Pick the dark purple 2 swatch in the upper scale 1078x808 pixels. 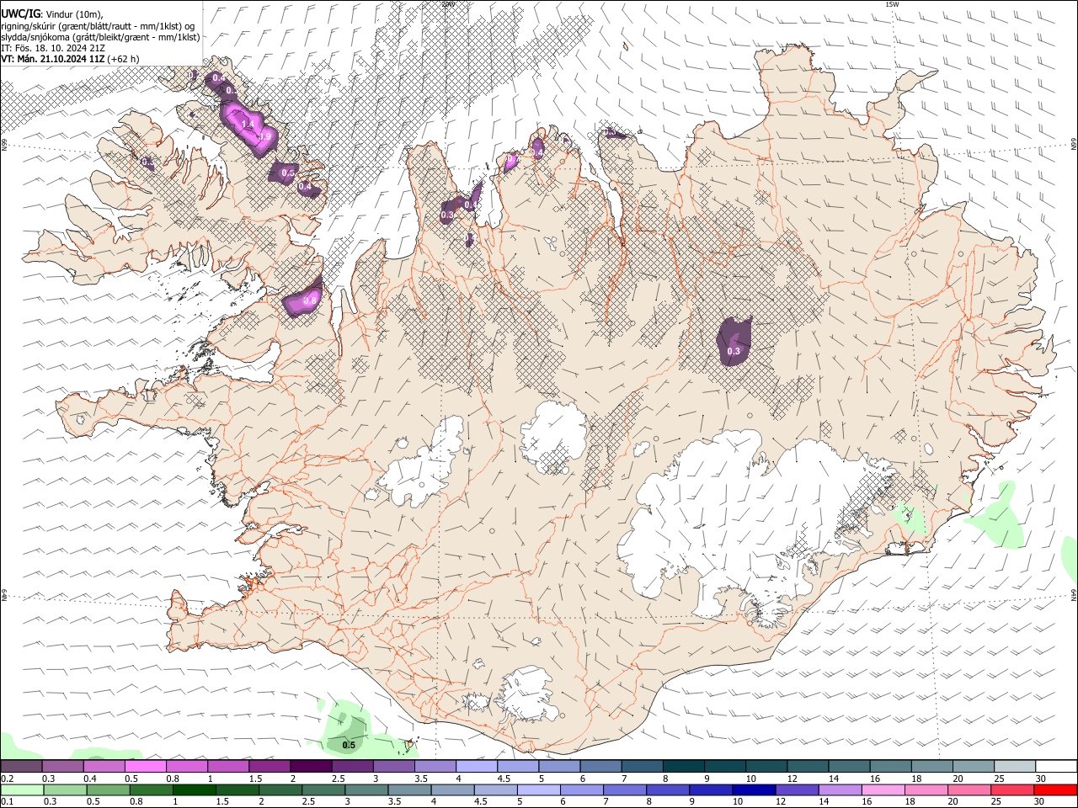pyautogui.click(x=311, y=766)
